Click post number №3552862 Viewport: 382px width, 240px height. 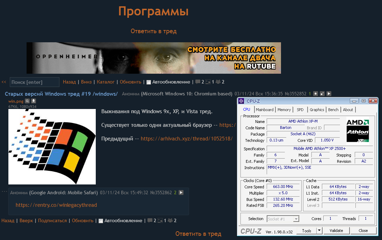coord(161,192)
